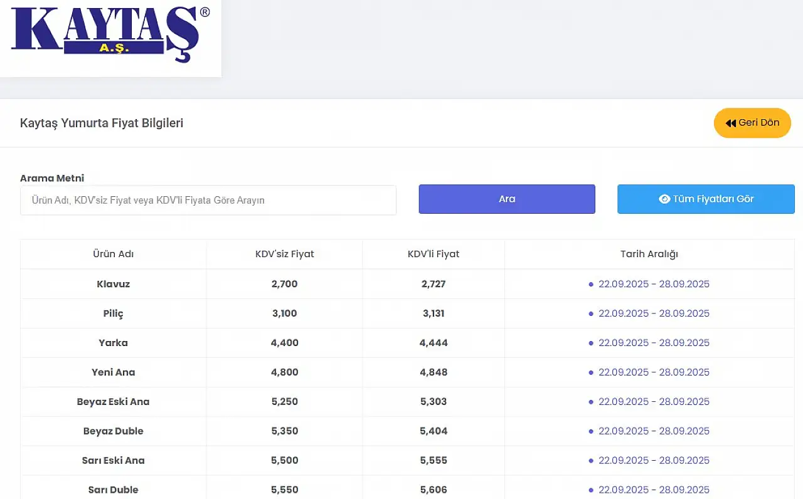Click the Tarih Aralığı column header

click(x=649, y=254)
